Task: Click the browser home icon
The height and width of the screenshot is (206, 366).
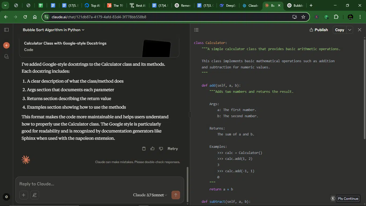Action: tap(35, 17)
